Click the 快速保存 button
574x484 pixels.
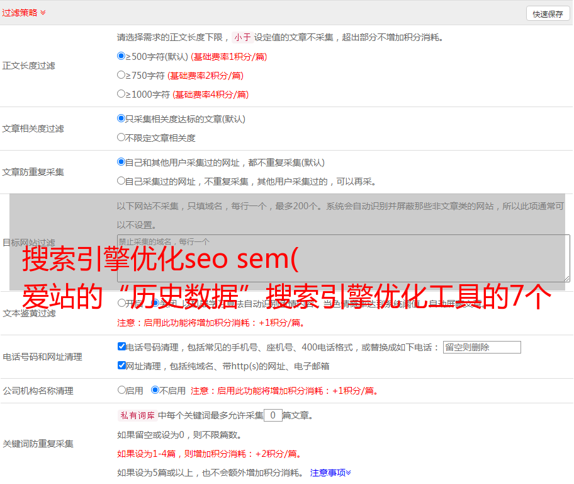click(x=548, y=14)
